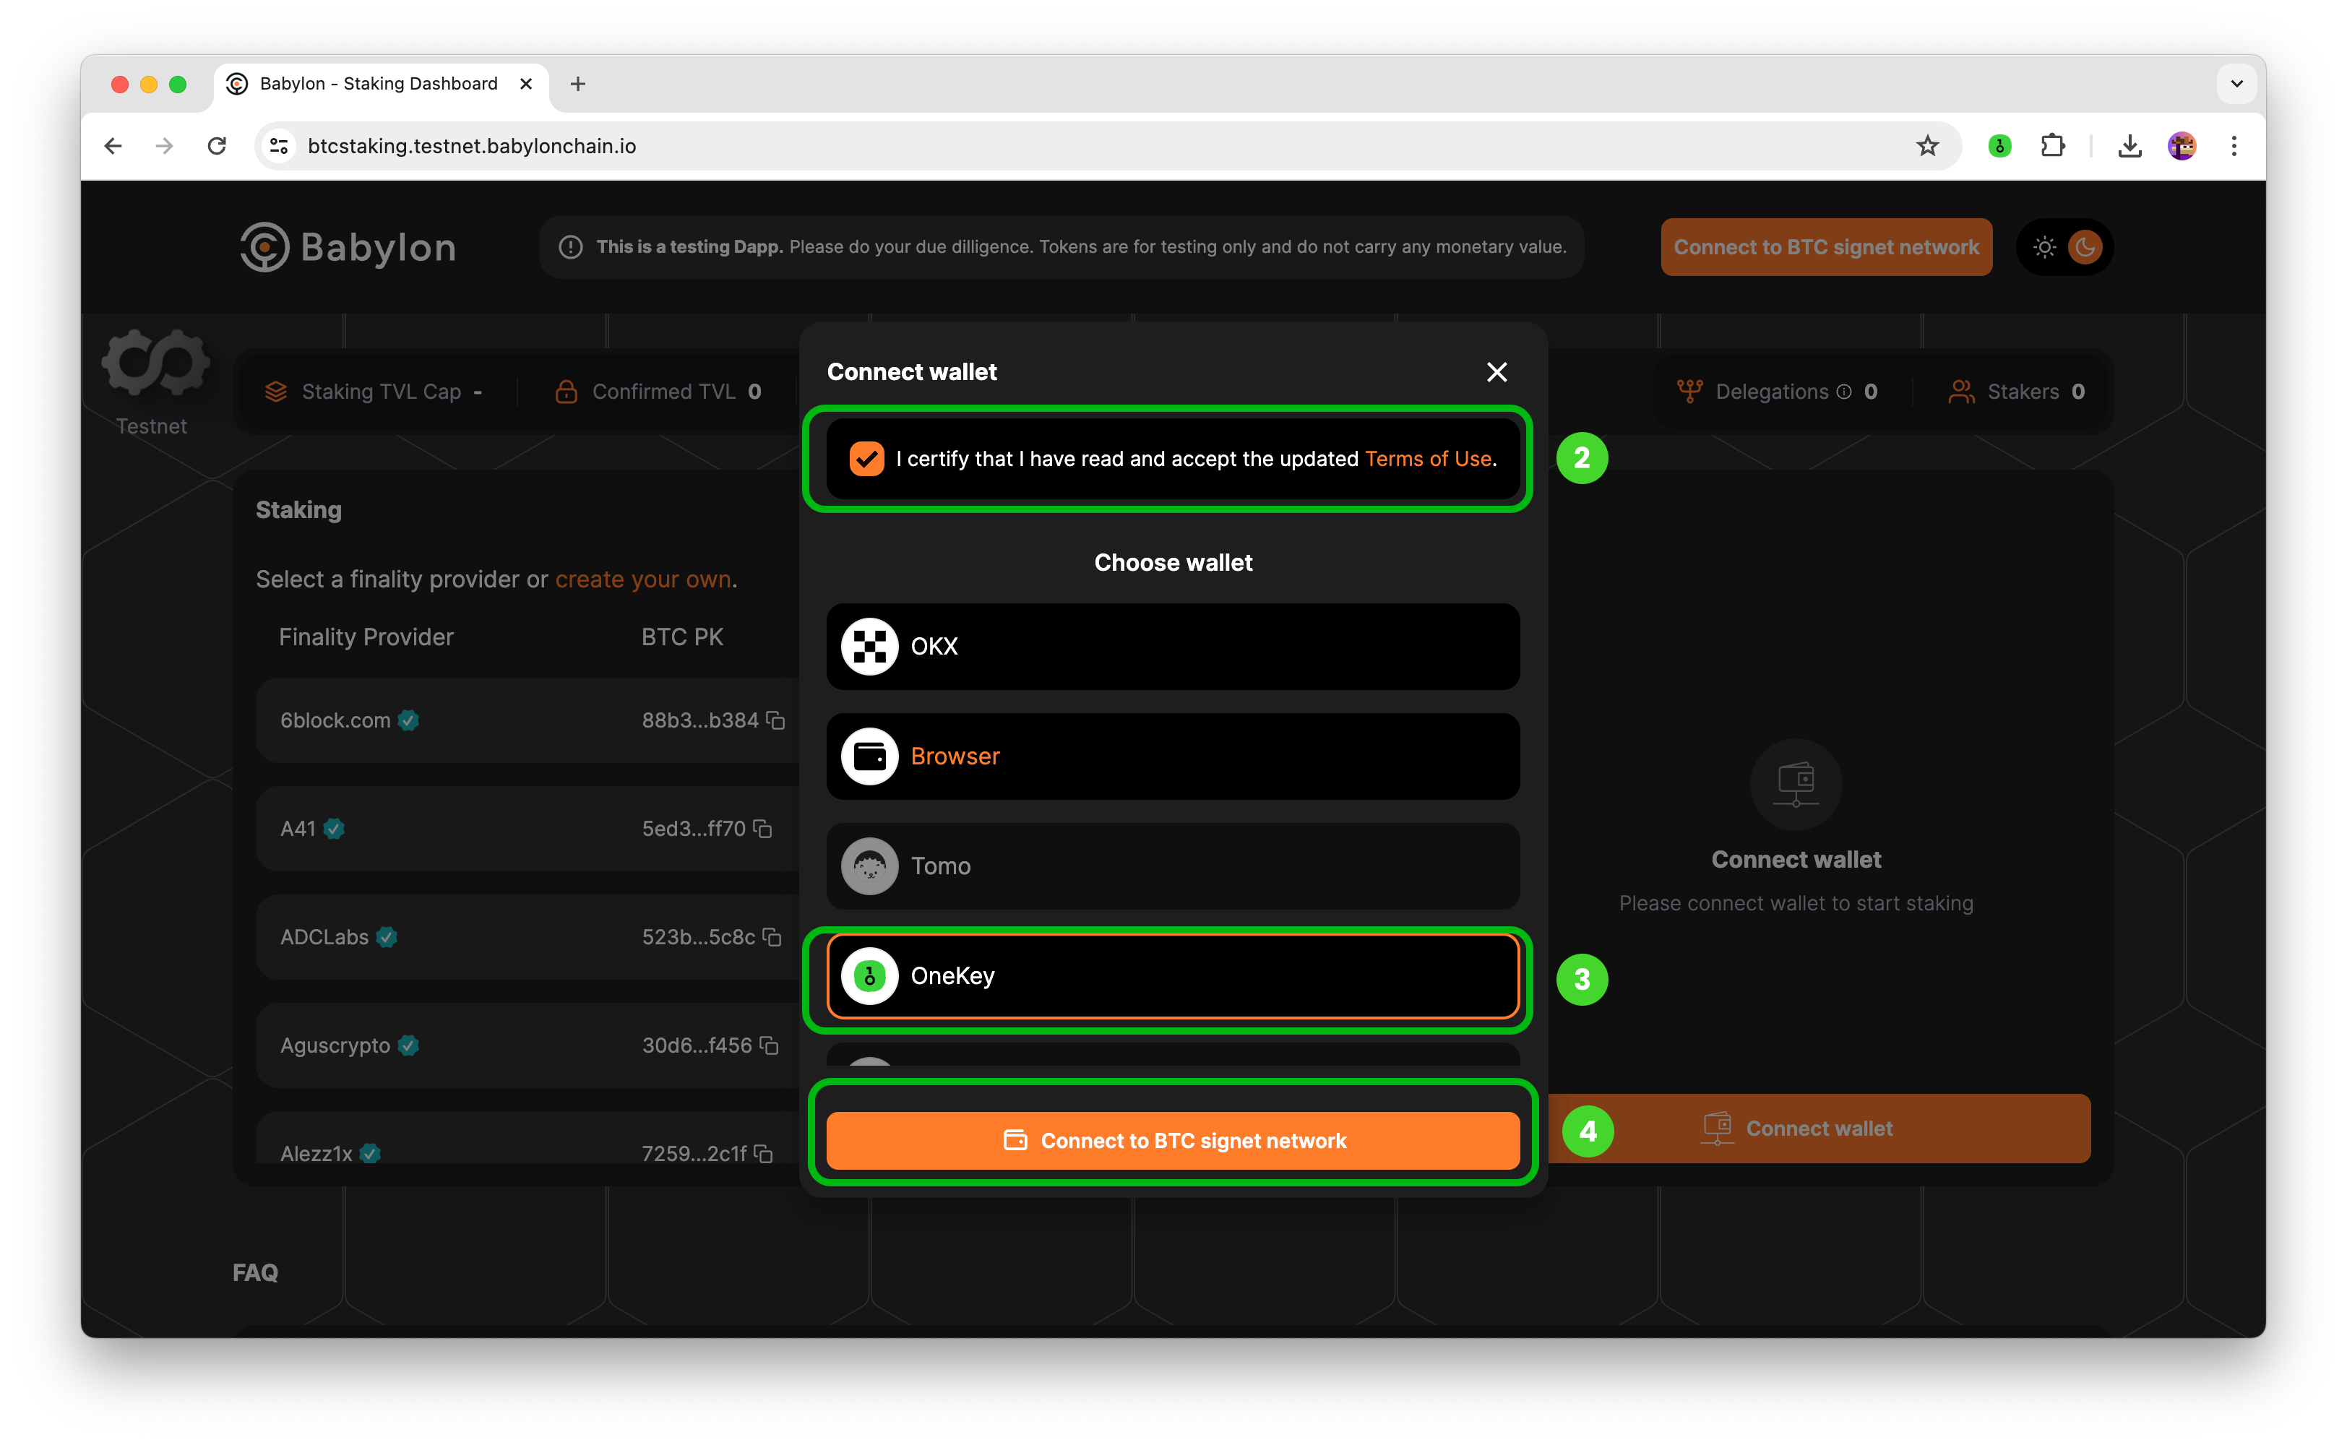Bookmark this page with the star icon
Image resolution: width=2347 pixels, height=1445 pixels.
coord(1926,145)
